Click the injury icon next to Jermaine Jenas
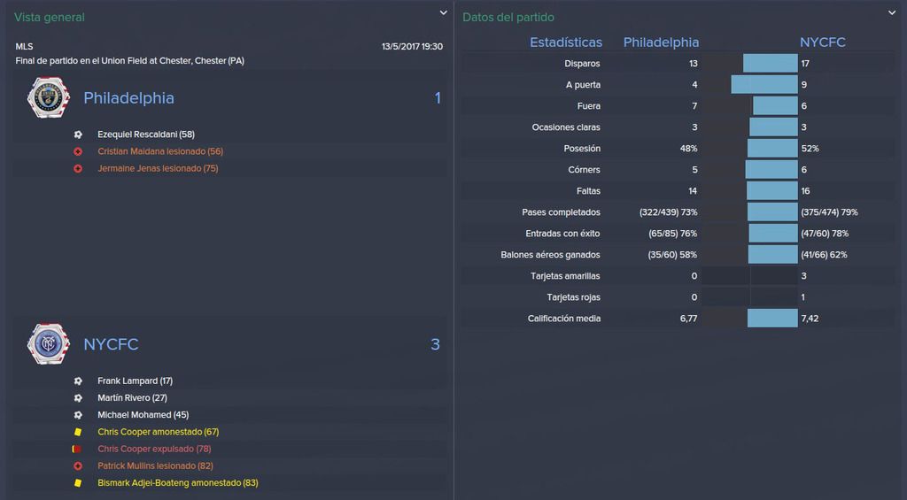 [78, 168]
